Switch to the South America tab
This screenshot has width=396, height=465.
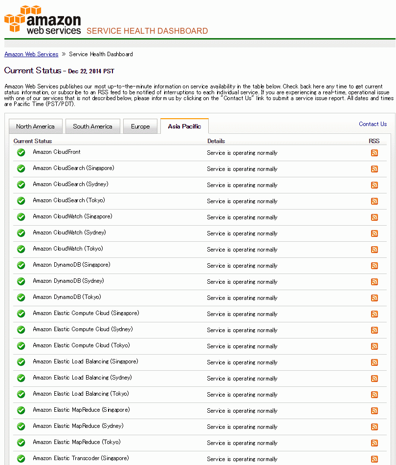[x=92, y=127]
